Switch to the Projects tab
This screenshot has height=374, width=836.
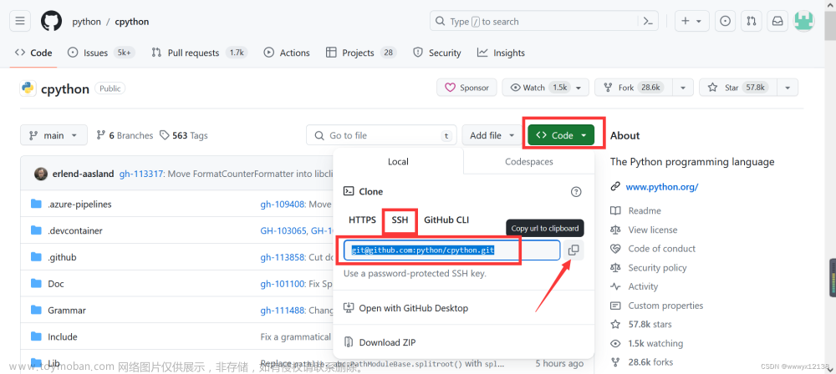(361, 53)
